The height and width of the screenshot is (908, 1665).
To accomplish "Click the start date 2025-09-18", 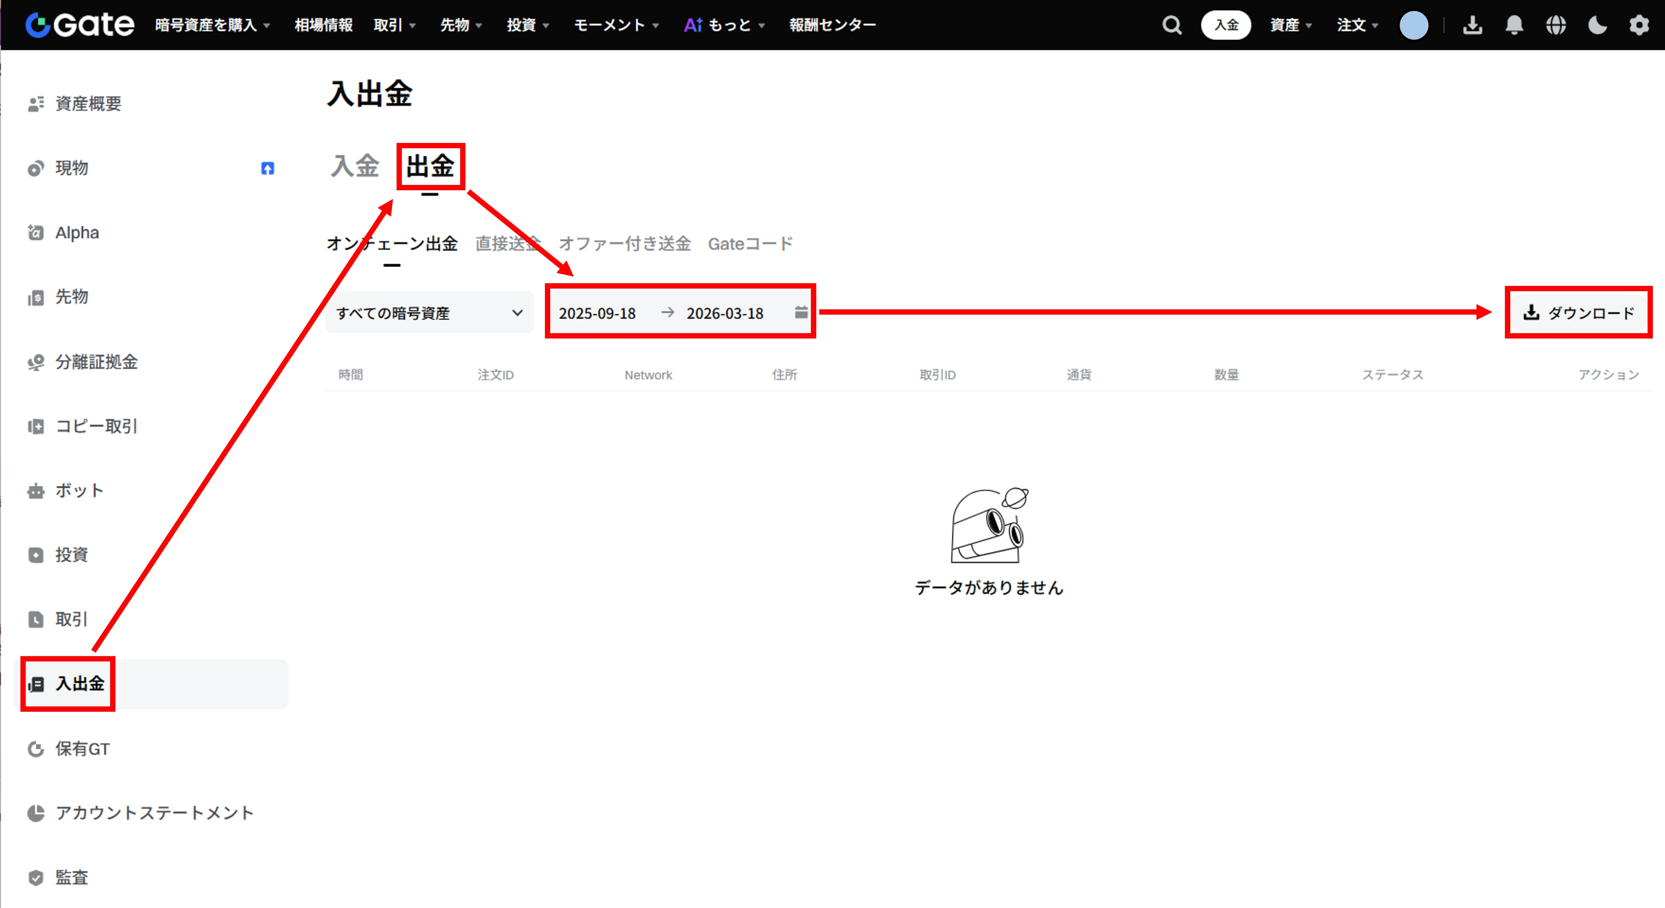I will tap(597, 313).
